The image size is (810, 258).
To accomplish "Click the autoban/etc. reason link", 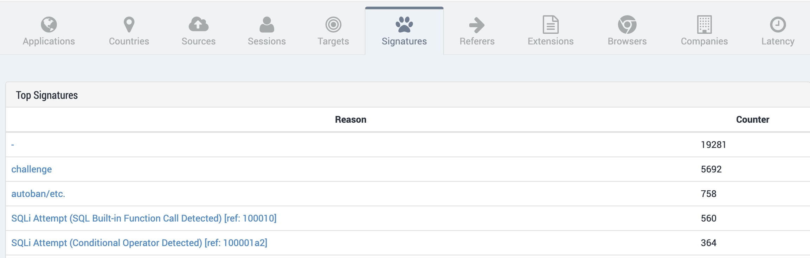I will pos(38,194).
